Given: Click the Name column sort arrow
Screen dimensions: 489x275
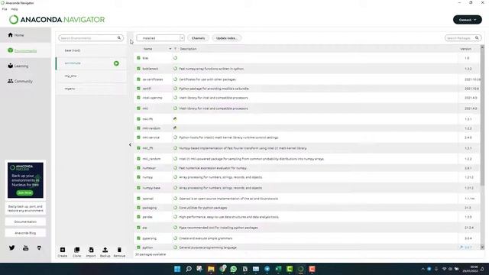Looking at the screenshot, I should point(170,49).
